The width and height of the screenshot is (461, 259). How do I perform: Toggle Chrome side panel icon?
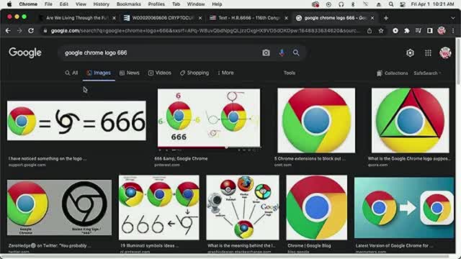tap(430, 30)
